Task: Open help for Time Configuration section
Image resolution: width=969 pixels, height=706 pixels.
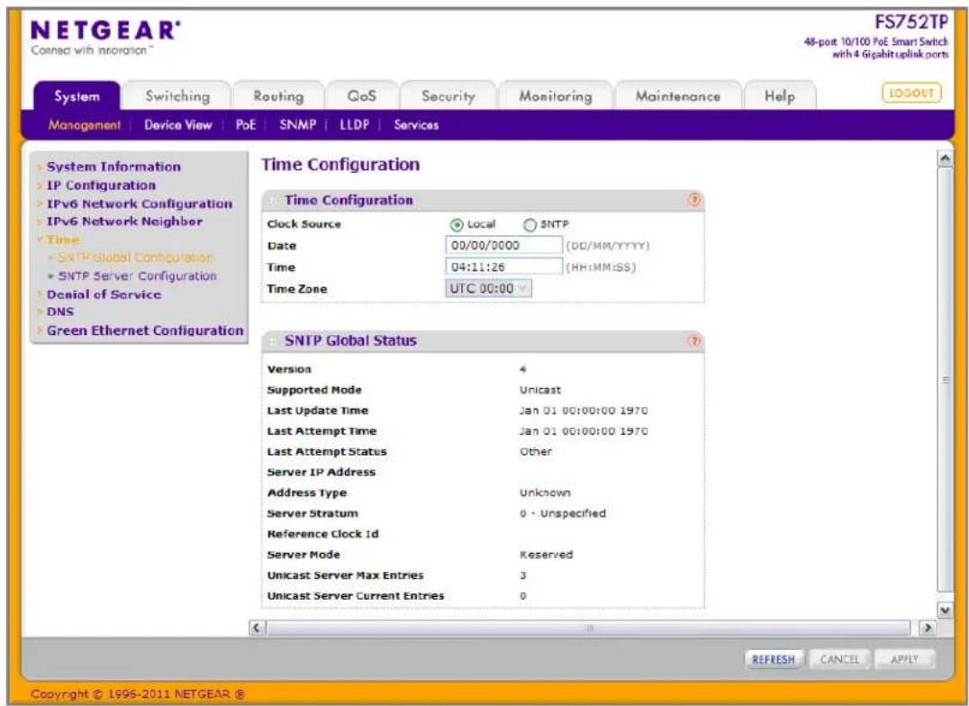Action: point(694,200)
